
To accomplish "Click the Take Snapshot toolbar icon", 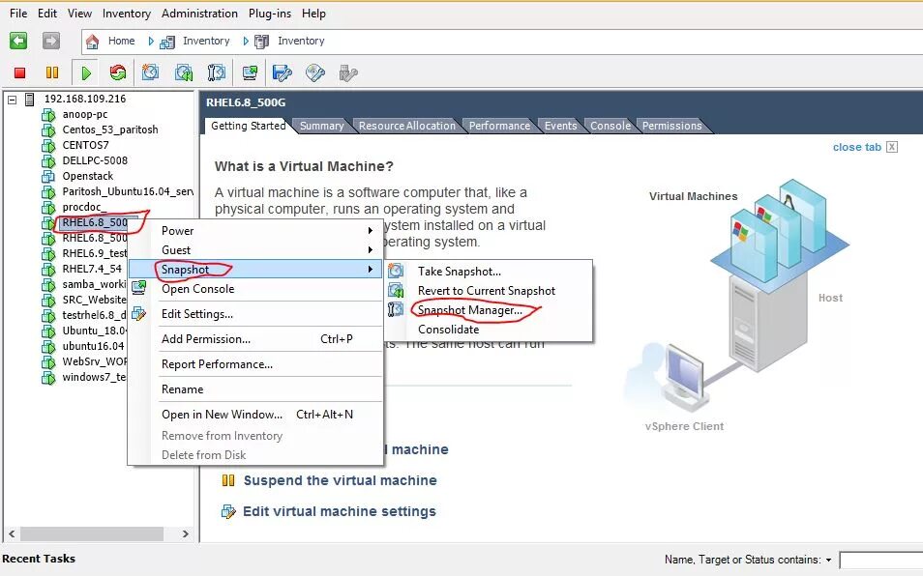I will pyautogui.click(x=150, y=72).
